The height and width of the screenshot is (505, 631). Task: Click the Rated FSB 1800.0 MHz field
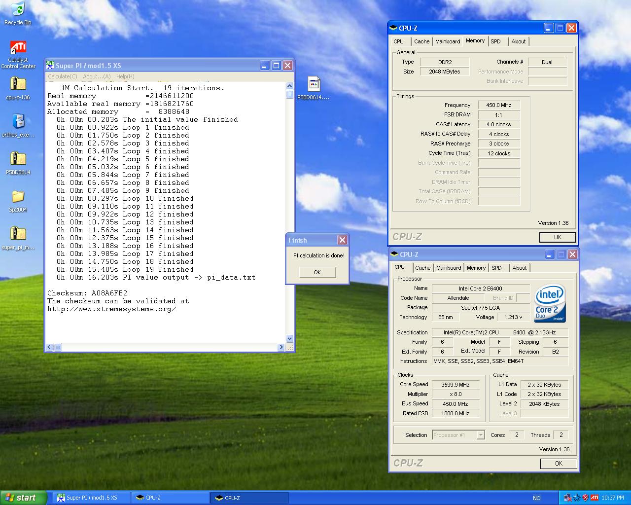point(455,413)
